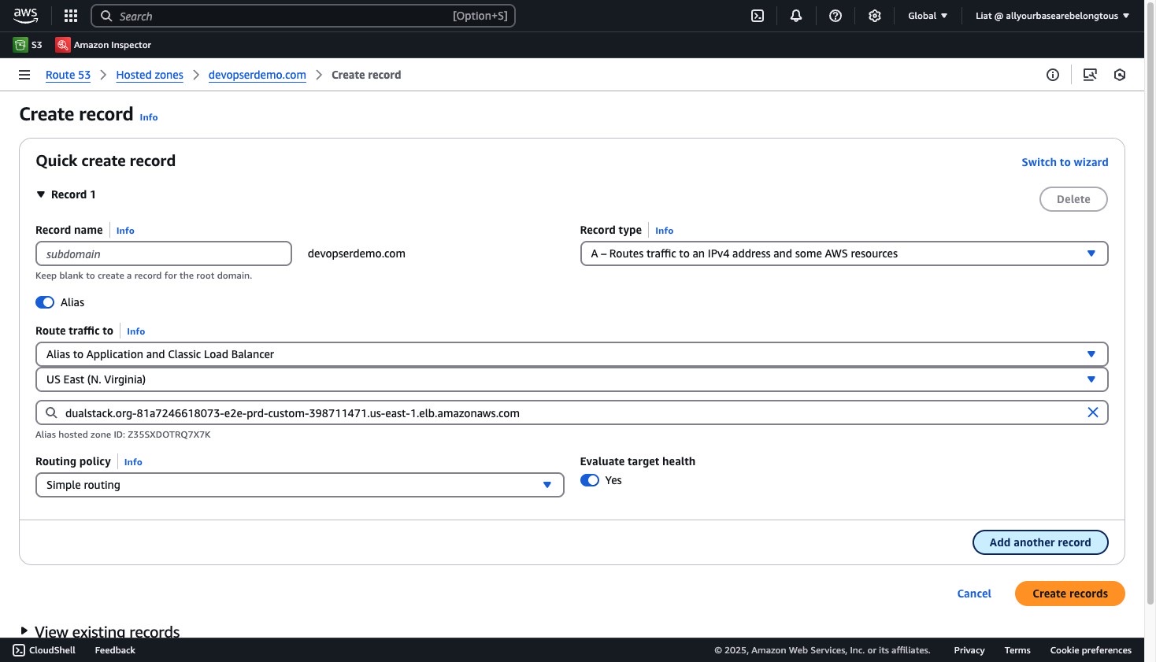Click the dualstack load balancer input field
This screenshot has width=1156, height=662.
click(572, 412)
